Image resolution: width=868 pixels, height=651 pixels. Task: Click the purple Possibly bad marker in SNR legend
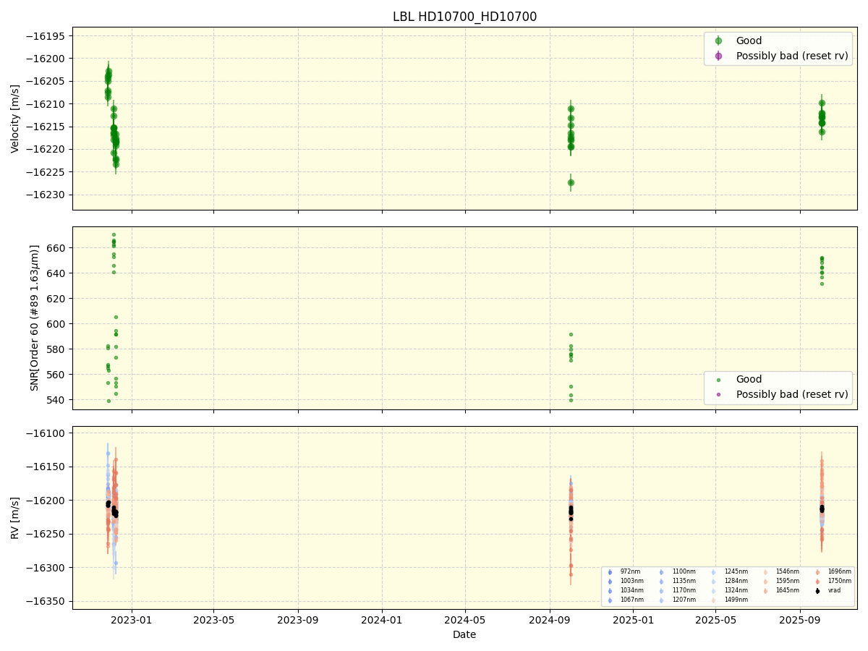(718, 394)
